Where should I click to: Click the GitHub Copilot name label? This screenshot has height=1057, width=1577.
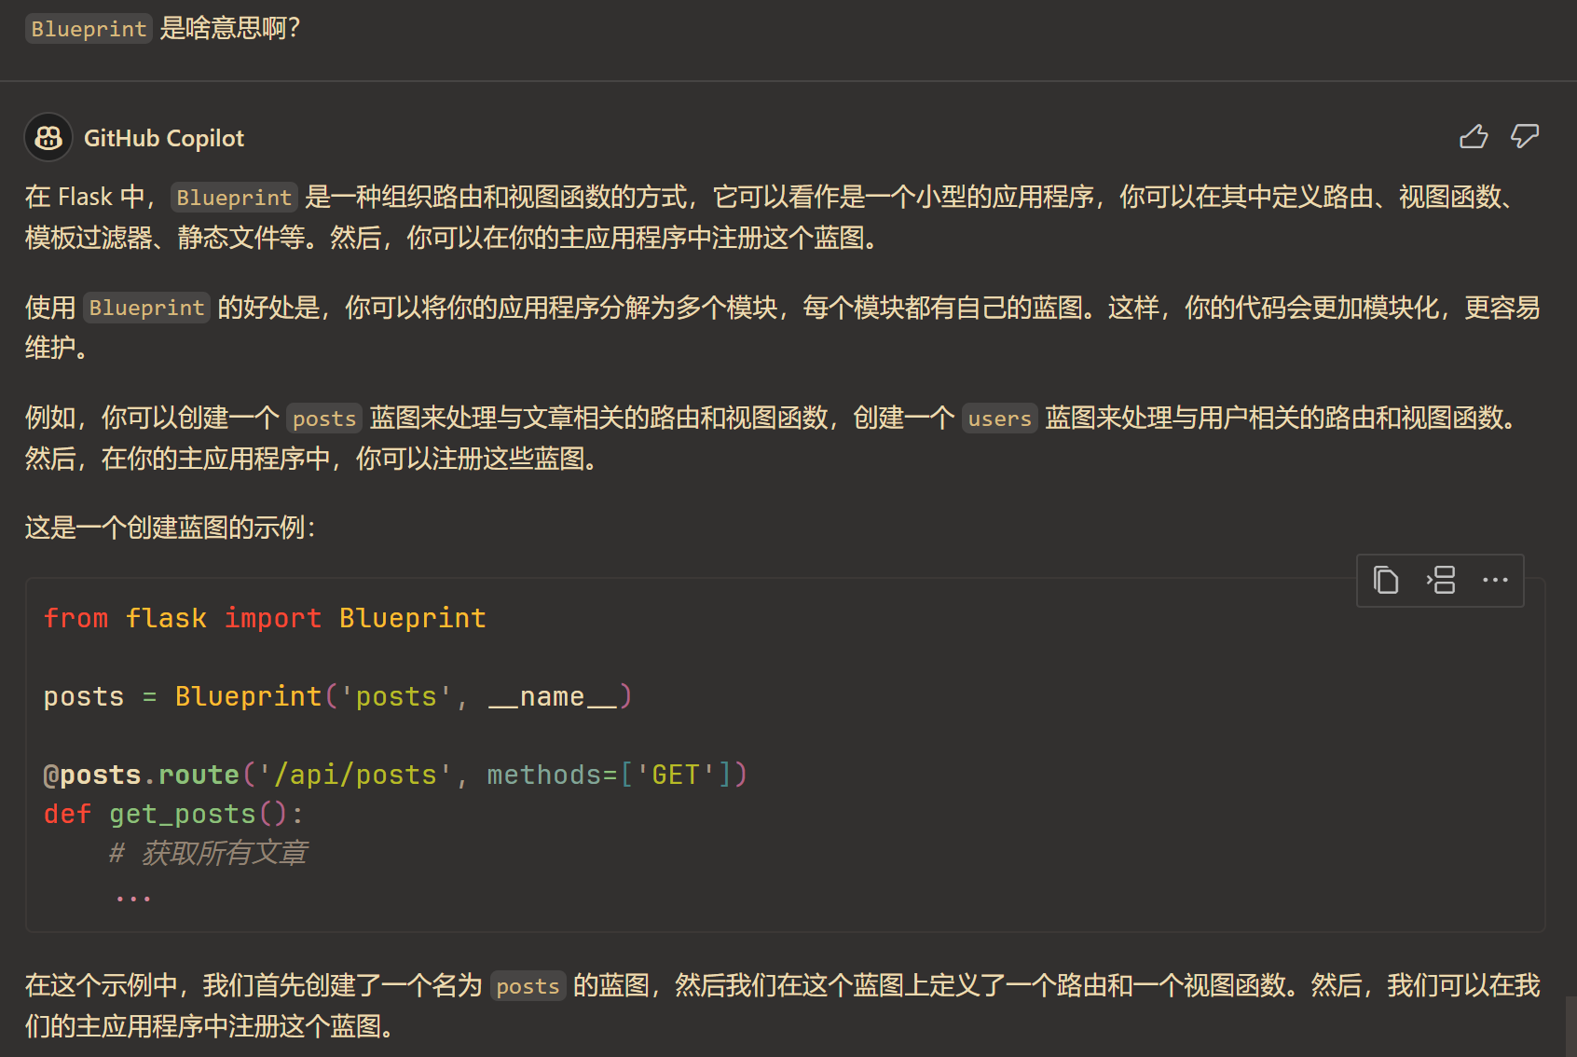click(164, 138)
